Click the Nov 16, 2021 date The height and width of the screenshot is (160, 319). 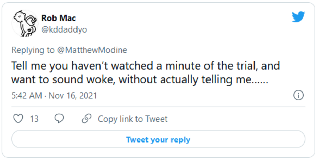[x=73, y=95]
